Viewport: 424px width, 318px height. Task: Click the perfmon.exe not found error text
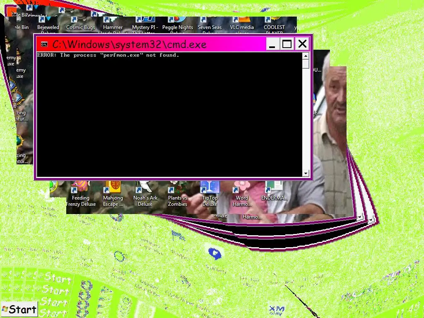click(x=108, y=55)
